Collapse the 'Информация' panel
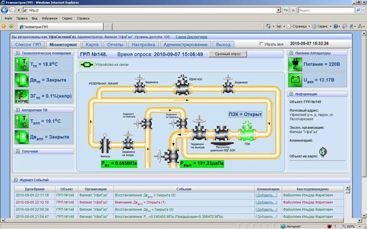 (291, 94)
